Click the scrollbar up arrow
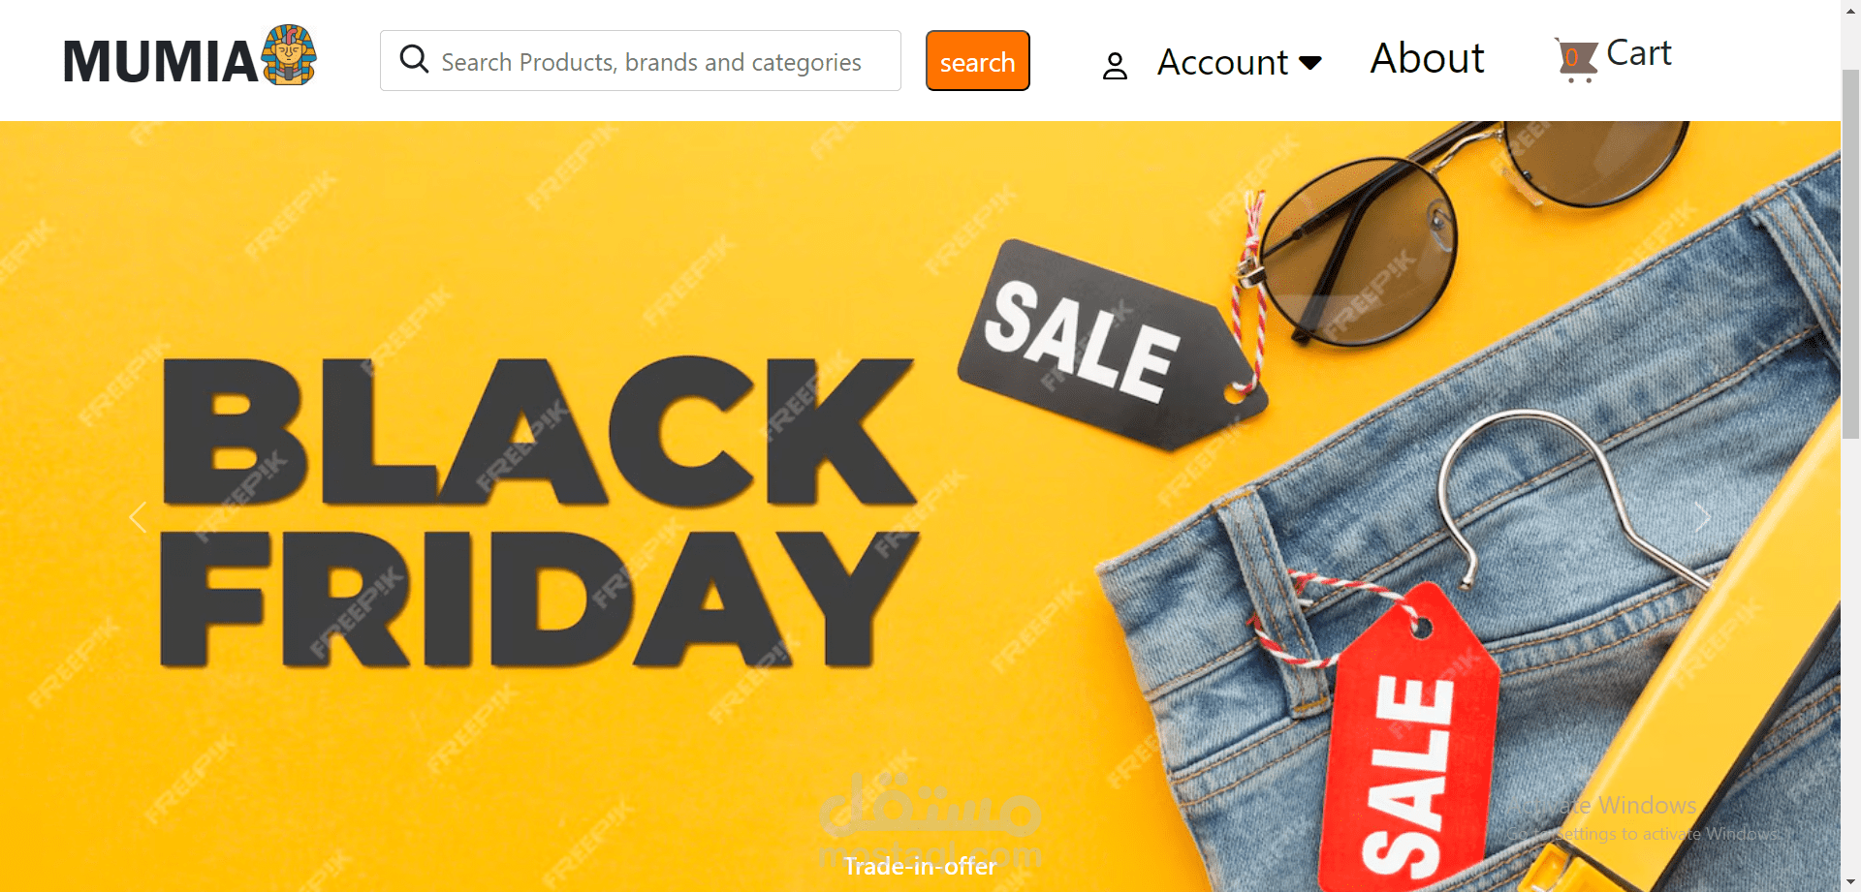The image size is (1861, 892). [x=1850, y=8]
